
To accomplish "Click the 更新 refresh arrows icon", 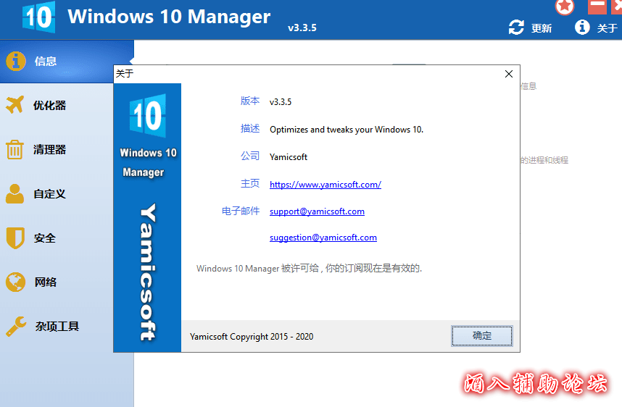I will [516, 28].
